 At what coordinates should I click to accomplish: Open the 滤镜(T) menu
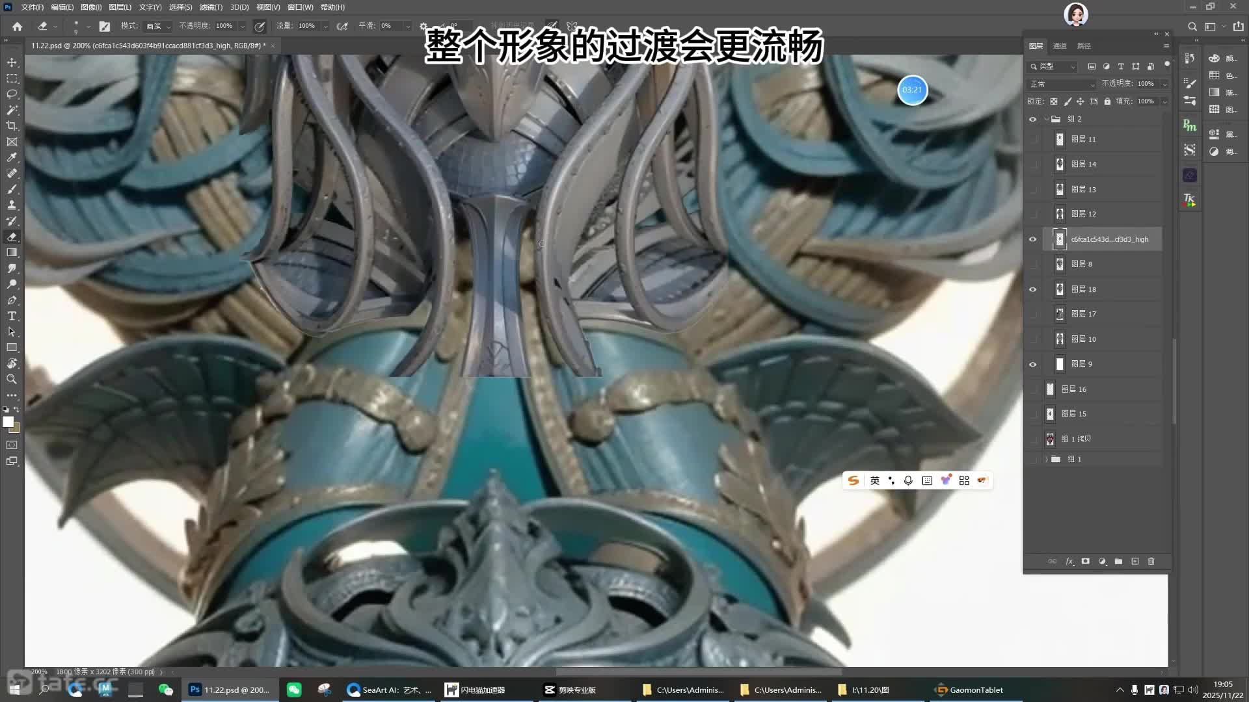pyautogui.click(x=210, y=7)
